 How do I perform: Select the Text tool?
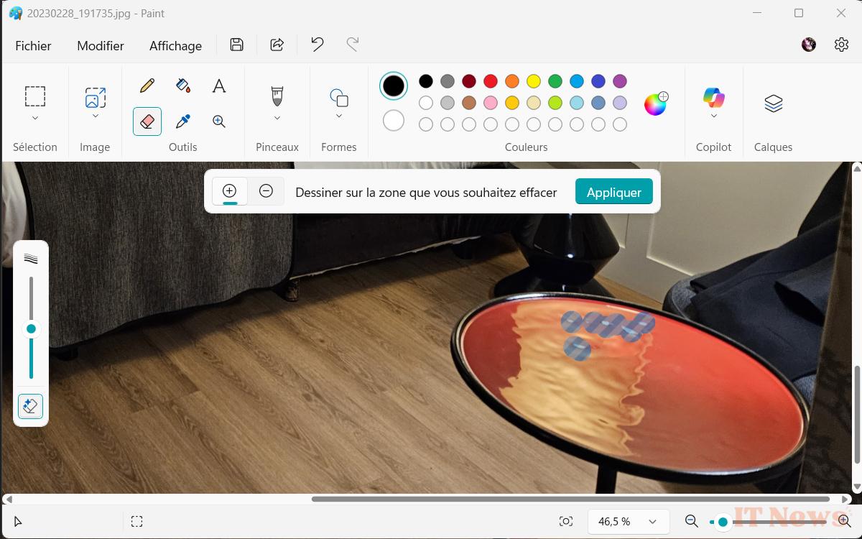(219, 86)
